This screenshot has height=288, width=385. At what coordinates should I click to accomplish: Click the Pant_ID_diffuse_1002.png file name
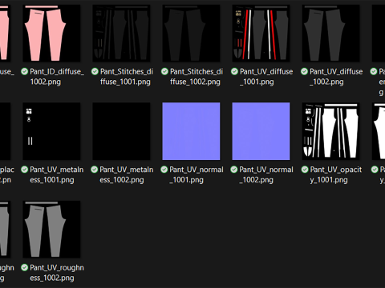point(57,77)
